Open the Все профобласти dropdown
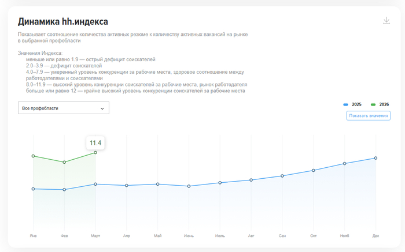 (64, 108)
